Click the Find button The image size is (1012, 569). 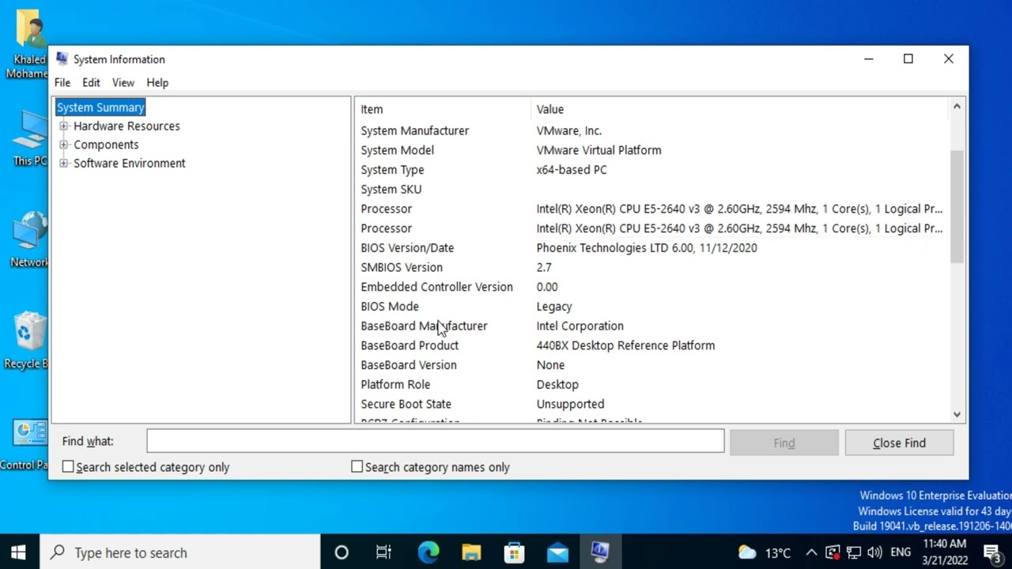[784, 443]
